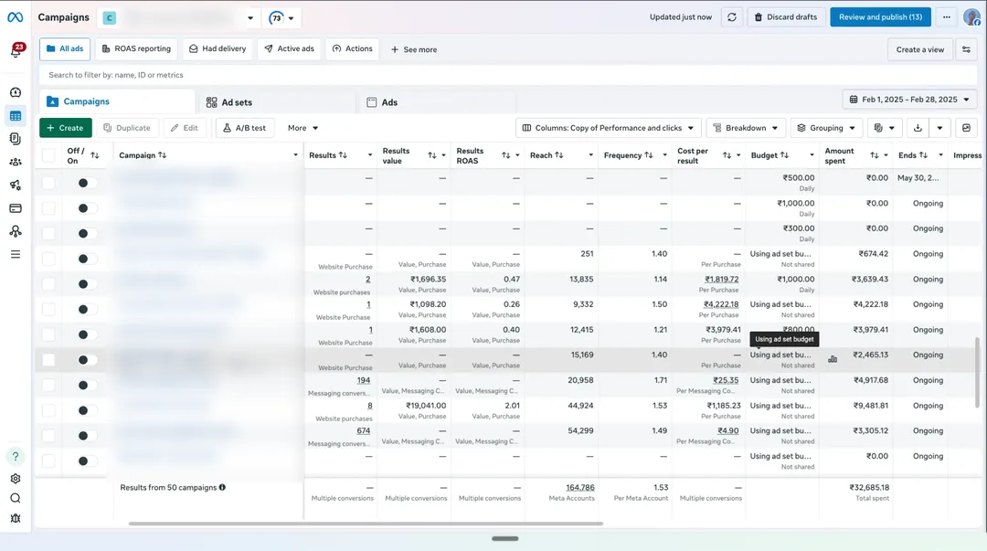This screenshot has height=551, width=987.
Task: Open the side panel toggle icon
Action: click(966, 128)
